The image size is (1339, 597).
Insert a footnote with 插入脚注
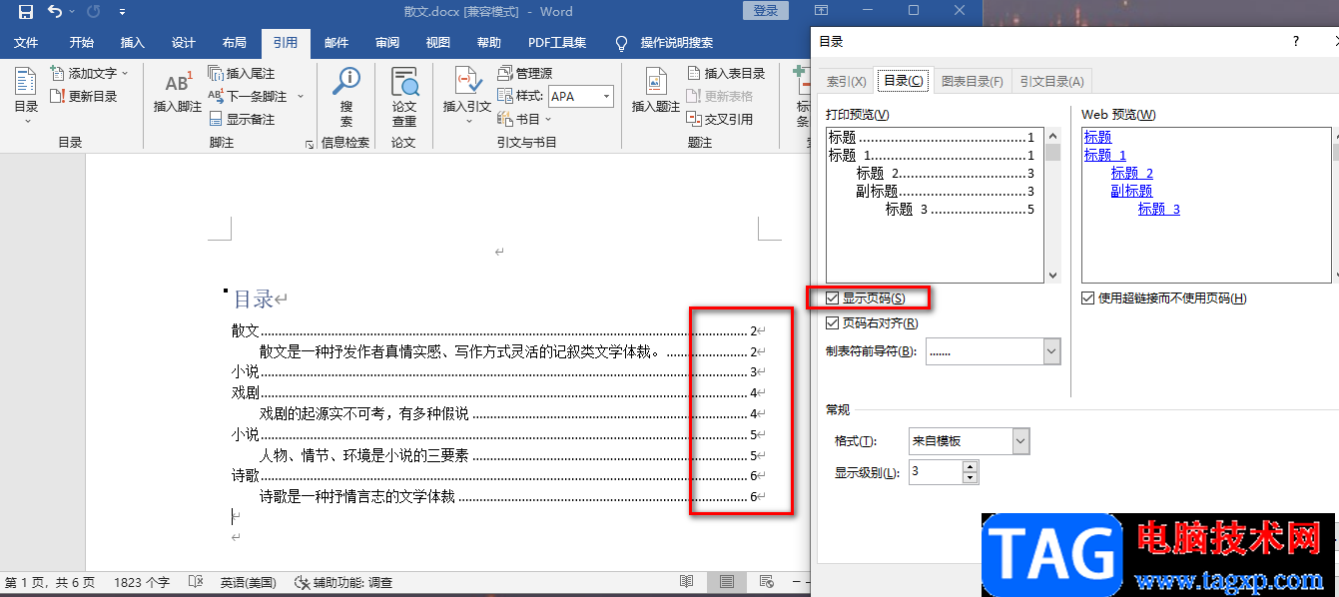[178, 92]
